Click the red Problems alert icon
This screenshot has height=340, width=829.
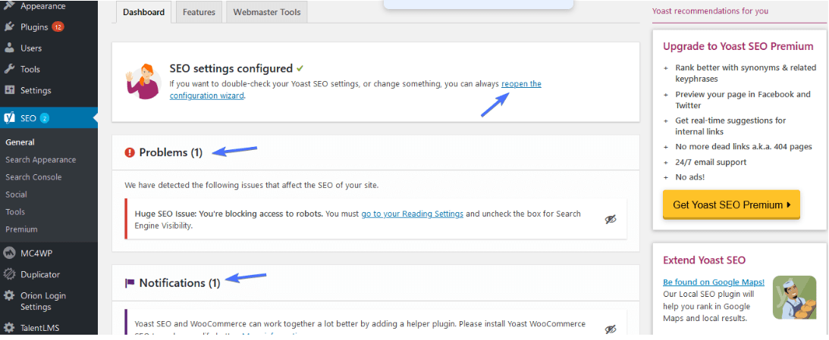(x=130, y=152)
